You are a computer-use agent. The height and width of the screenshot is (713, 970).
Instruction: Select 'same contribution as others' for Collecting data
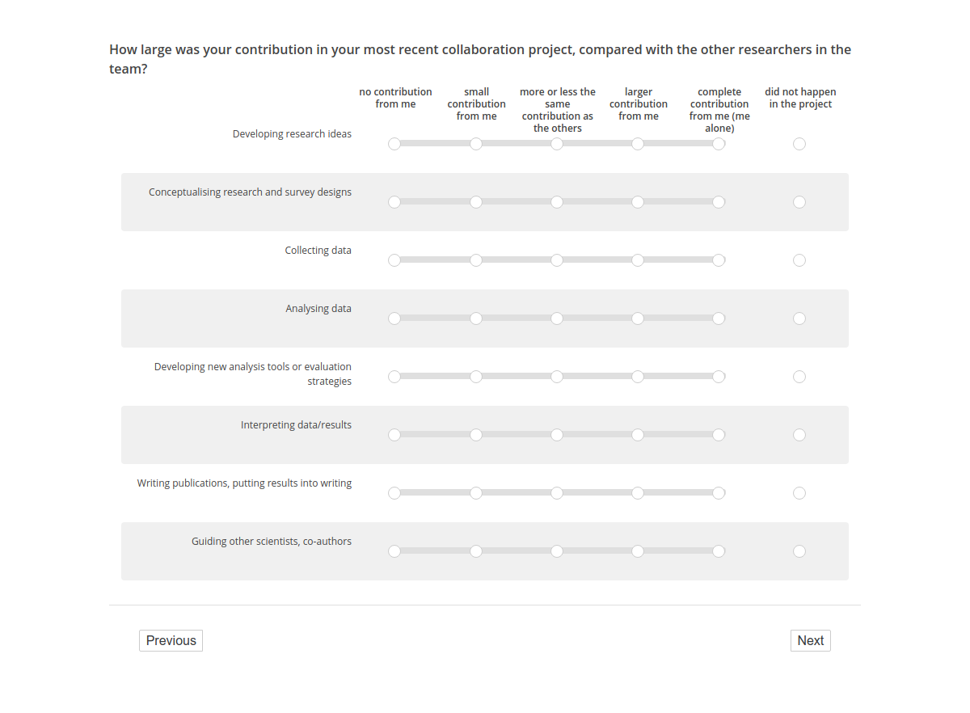(x=557, y=260)
